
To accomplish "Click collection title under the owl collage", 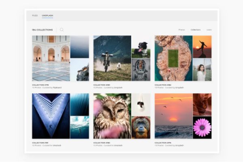I will click(102, 143).
